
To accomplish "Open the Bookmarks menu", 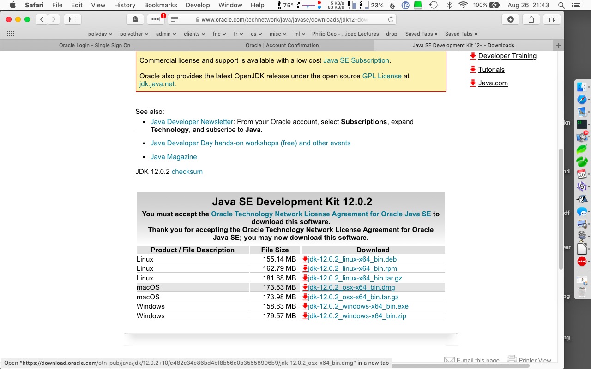I will (161, 5).
